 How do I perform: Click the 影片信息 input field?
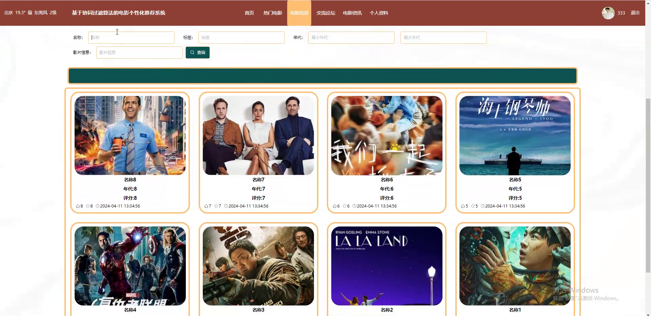pyautogui.click(x=139, y=53)
